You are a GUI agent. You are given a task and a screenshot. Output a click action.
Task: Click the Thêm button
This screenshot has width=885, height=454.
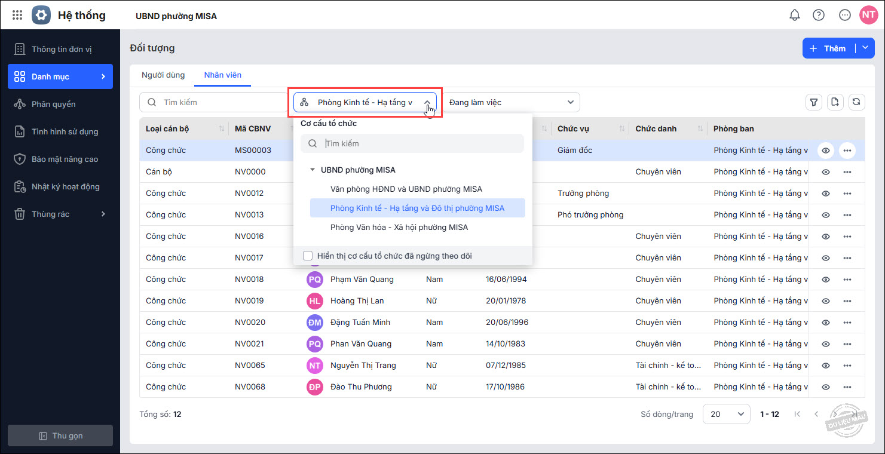pos(828,48)
